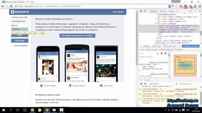The width and height of the screenshot is (202, 113).
Task: Open Photoshop from the taskbar
Action: click(25, 110)
